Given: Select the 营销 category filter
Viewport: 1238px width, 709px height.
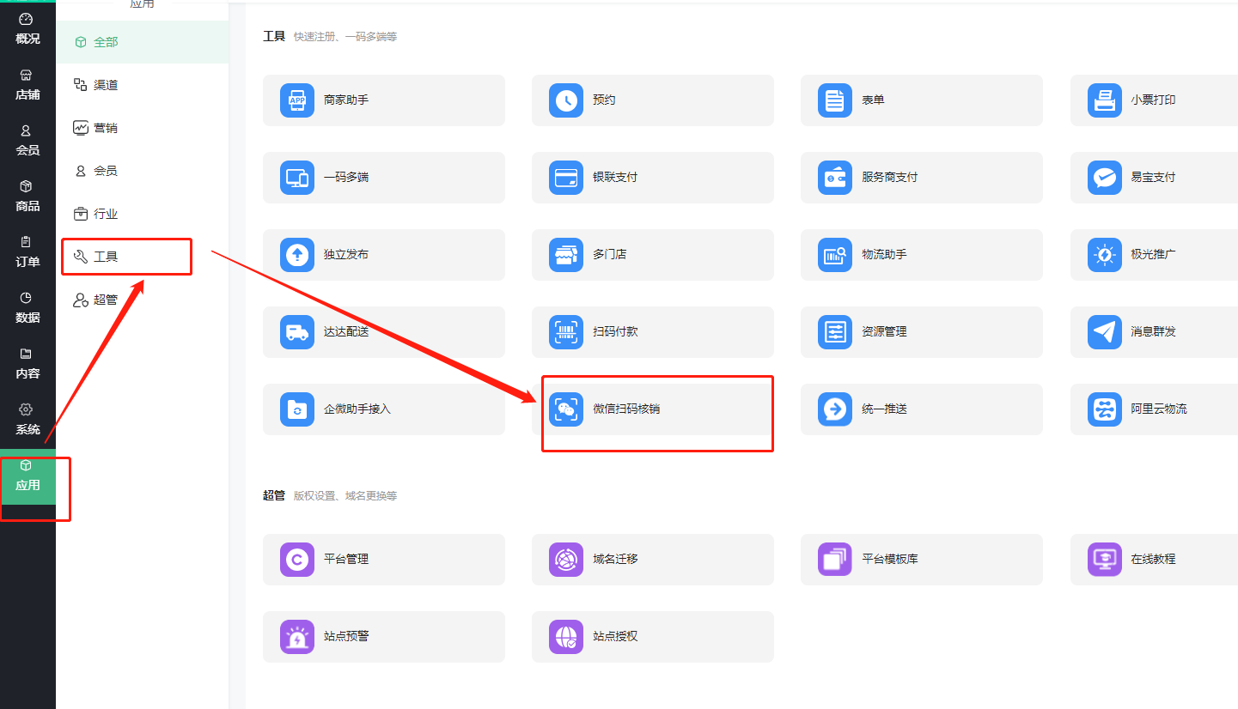Looking at the screenshot, I should pyautogui.click(x=143, y=128).
